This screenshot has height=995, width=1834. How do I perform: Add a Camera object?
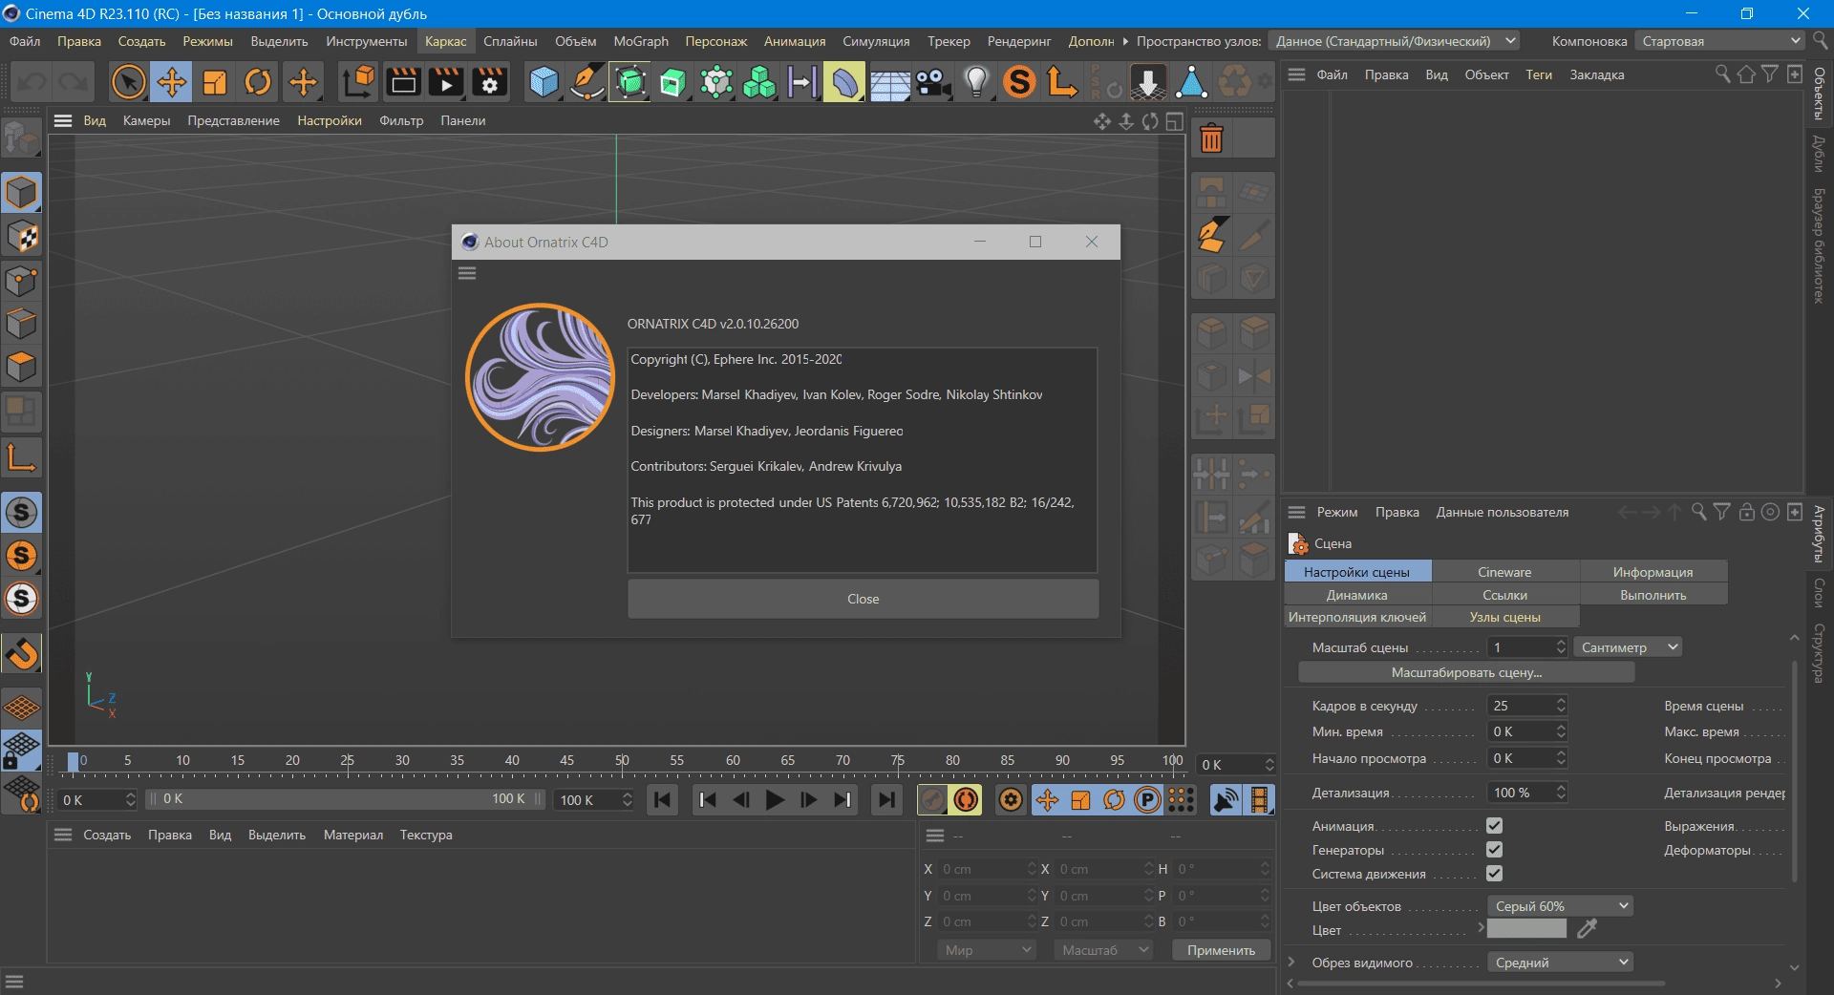click(933, 82)
